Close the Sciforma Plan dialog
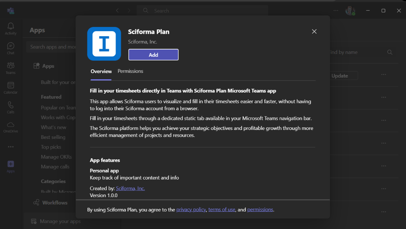The width and height of the screenshot is (406, 229). coord(314,32)
